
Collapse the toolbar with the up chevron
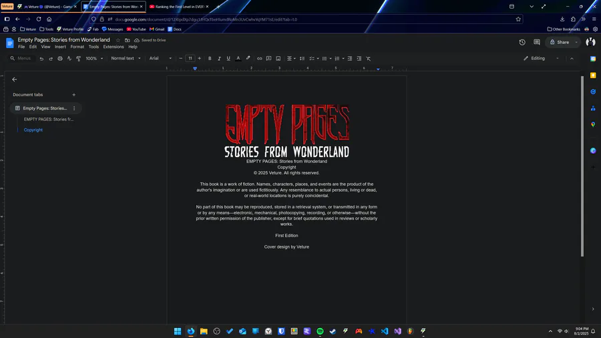tap(572, 59)
